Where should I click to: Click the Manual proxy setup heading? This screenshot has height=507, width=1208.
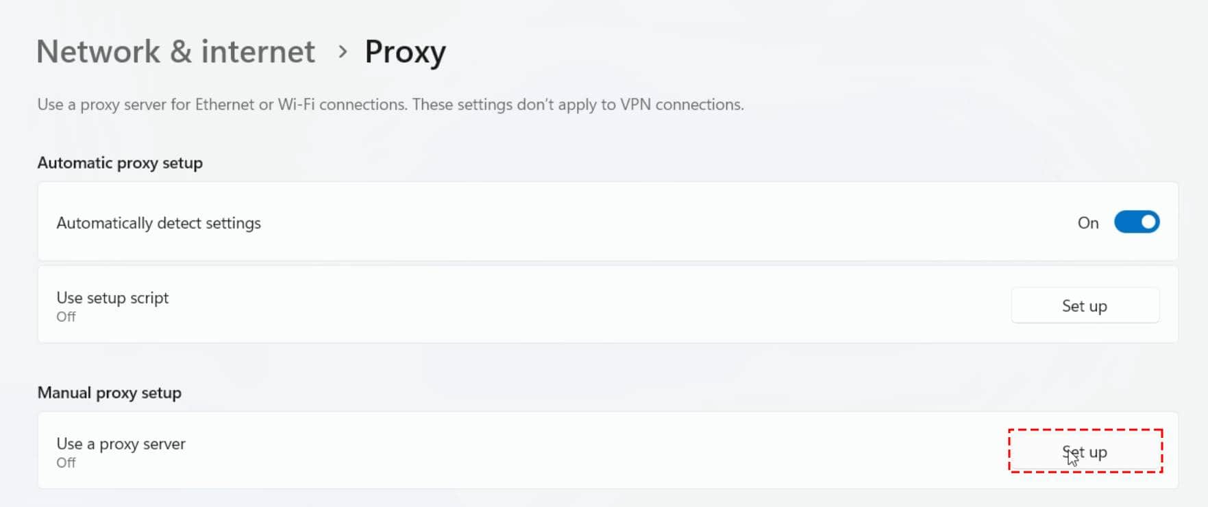(109, 393)
